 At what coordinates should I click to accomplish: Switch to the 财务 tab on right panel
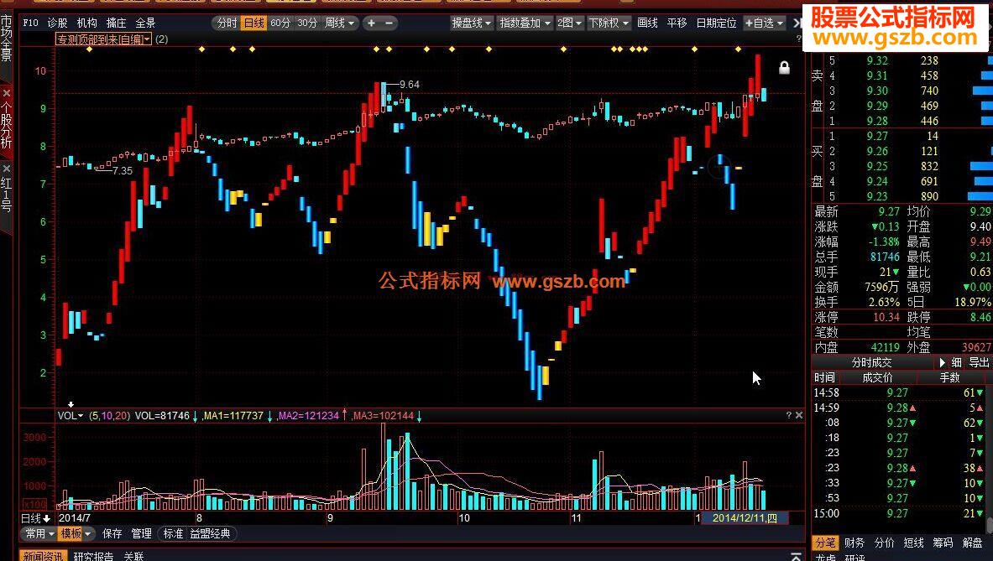855,543
